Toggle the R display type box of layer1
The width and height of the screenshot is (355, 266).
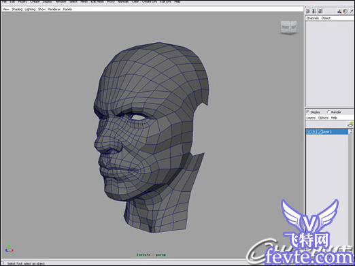pos(314,132)
